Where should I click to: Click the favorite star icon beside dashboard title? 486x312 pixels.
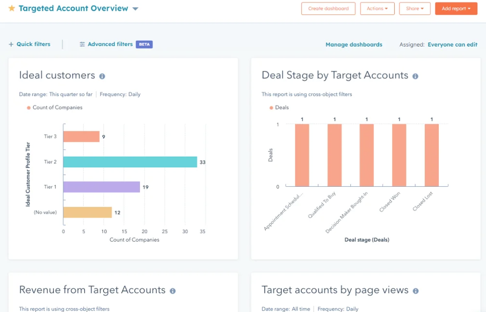tap(12, 9)
